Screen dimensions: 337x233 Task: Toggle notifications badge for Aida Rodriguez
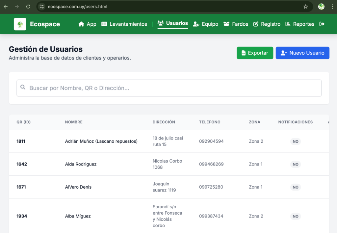tap(295, 164)
